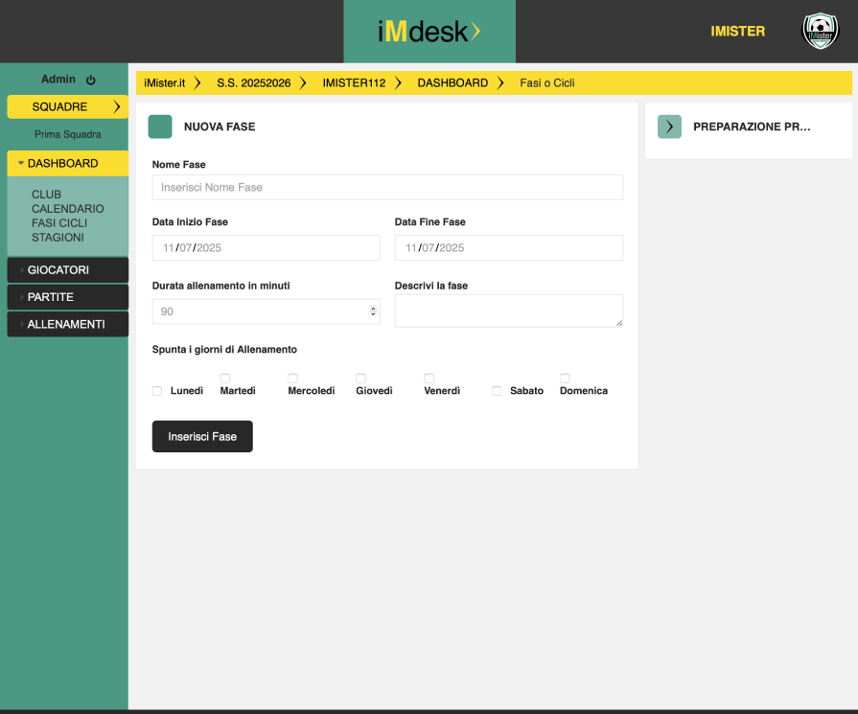Click the Admin label in sidebar
This screenshot has height=714, width=858.
click(58, 80)
